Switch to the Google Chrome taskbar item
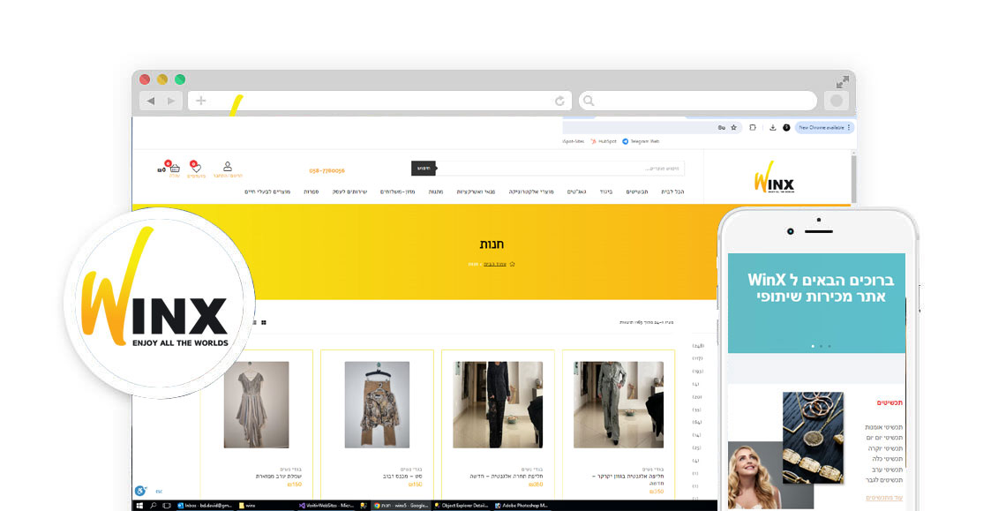 401,506
